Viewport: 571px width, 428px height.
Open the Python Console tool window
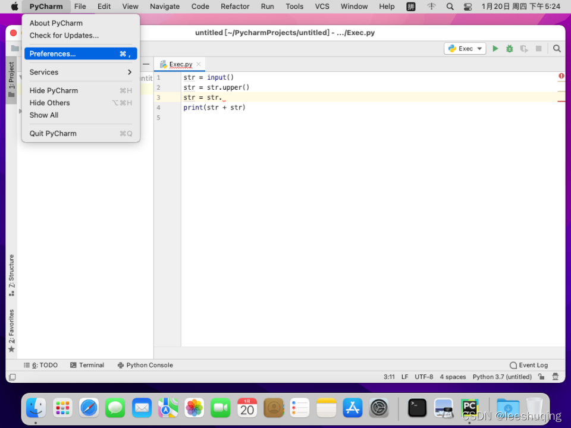coord(145,365)
